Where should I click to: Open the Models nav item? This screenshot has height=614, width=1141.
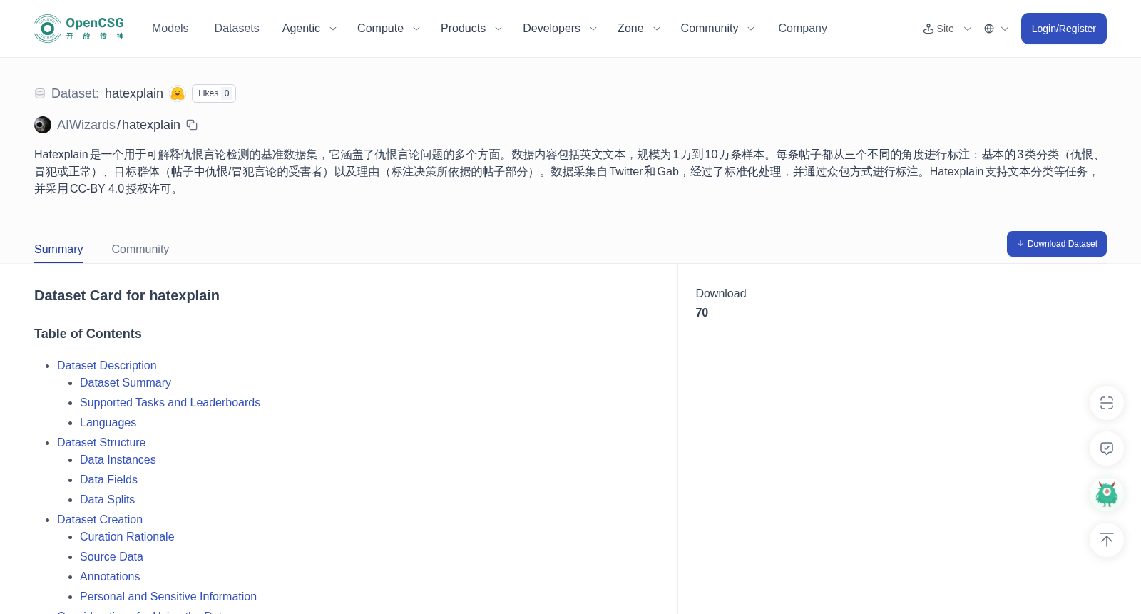pos(170,29)
